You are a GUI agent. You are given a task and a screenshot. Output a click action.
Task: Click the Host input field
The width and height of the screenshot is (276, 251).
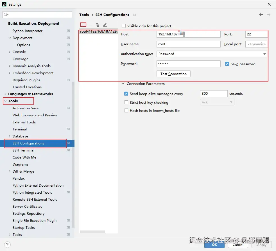click(x=188, y=34)
